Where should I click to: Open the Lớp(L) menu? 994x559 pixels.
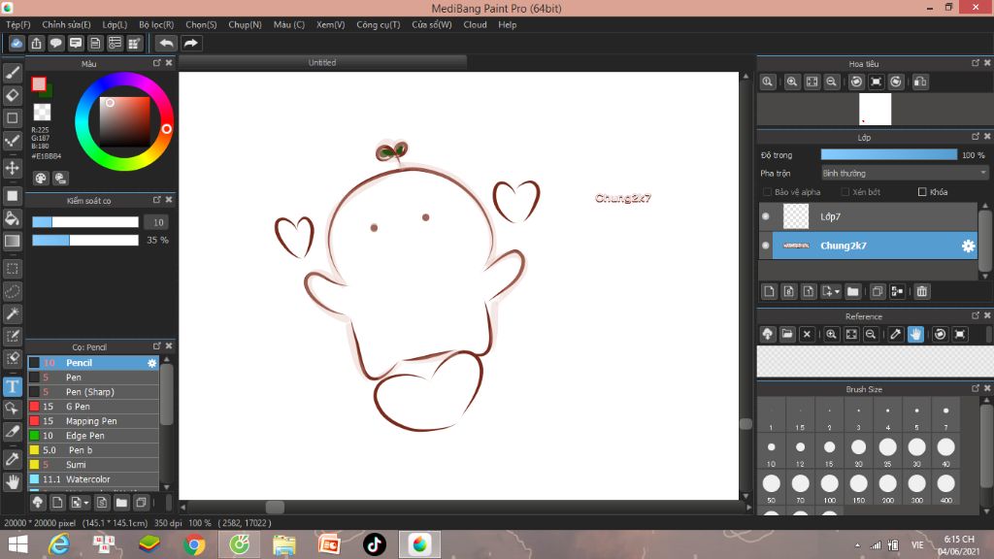(115, 24)
